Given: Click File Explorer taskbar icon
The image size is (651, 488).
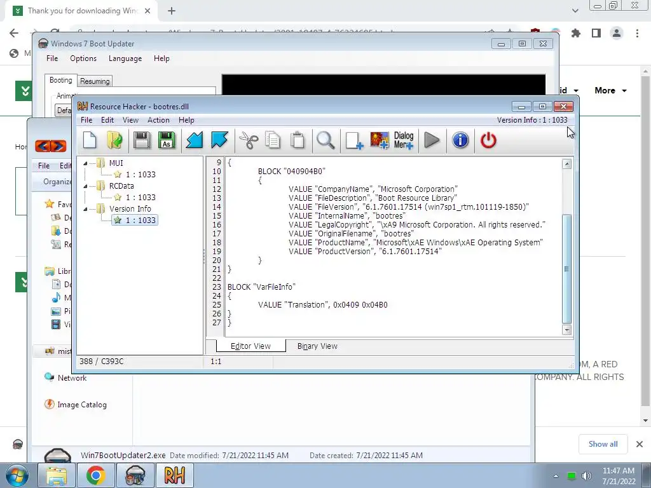Looking at the screenshot, I should [57, 475].
